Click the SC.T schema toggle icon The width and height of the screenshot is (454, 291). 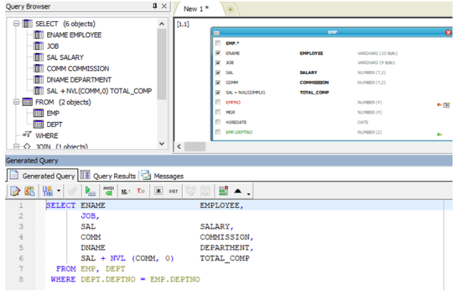125,191
